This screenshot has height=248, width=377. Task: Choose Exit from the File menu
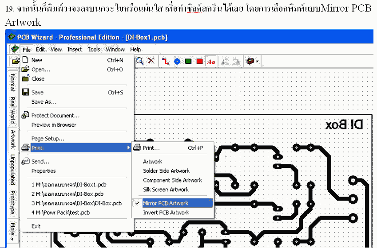tap(77, 226)
